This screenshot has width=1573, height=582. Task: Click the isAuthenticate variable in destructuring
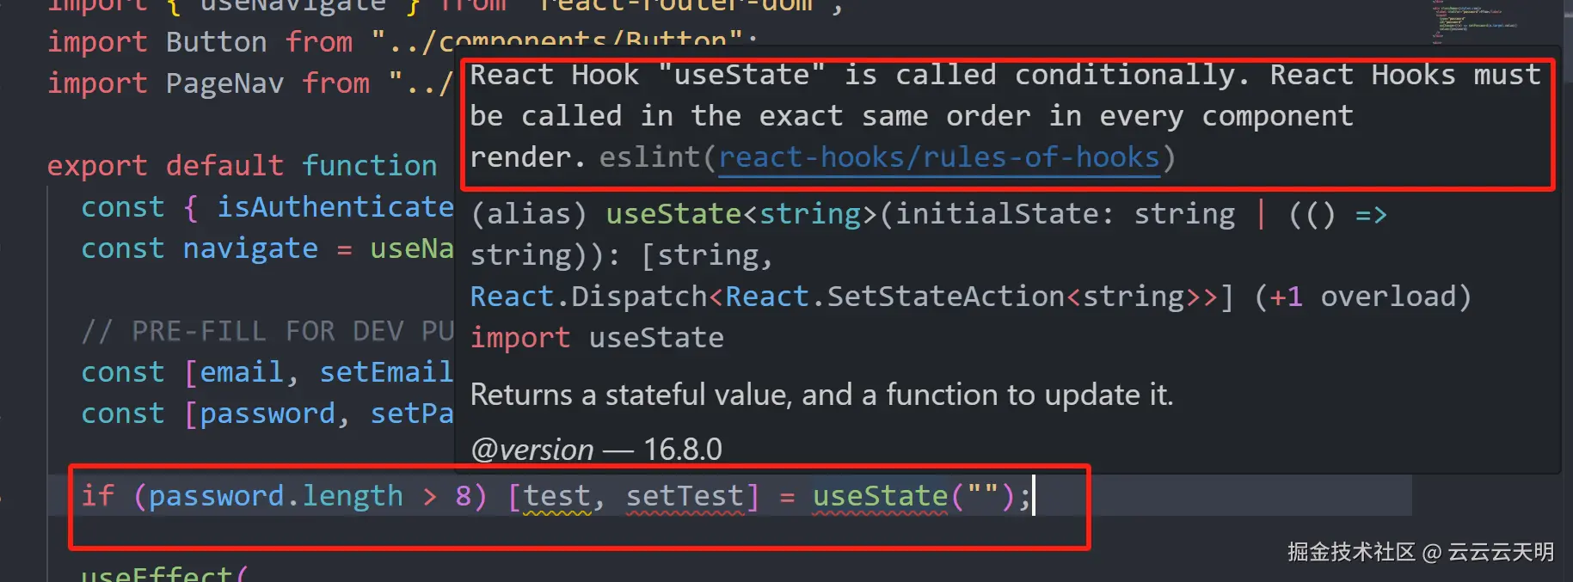click(x=335, y=207)
